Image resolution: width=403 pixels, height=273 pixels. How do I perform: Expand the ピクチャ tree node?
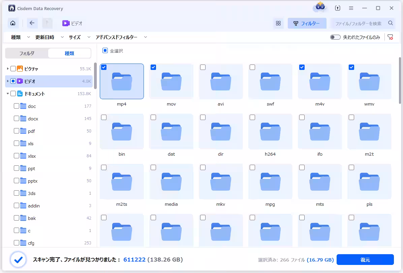[8, 69]
